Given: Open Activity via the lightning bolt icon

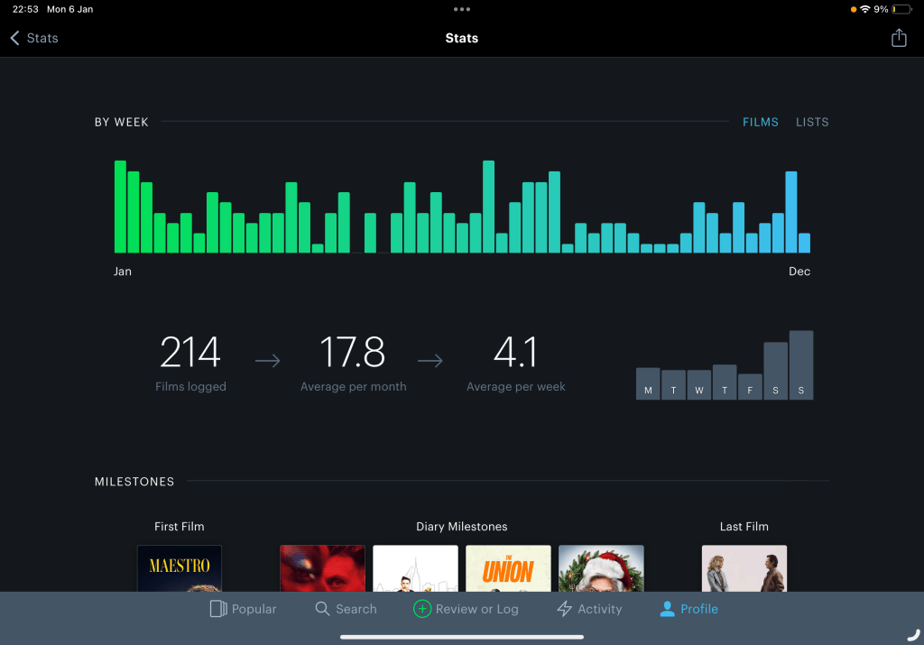Looking at the screenshot, I should pyautogui.click(x=565, y=609).
